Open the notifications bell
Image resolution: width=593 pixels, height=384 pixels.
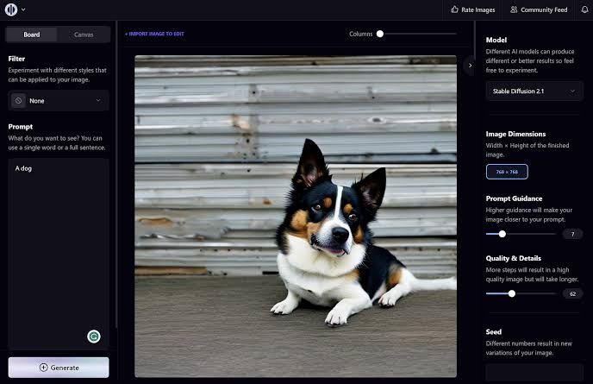[585, 9]
